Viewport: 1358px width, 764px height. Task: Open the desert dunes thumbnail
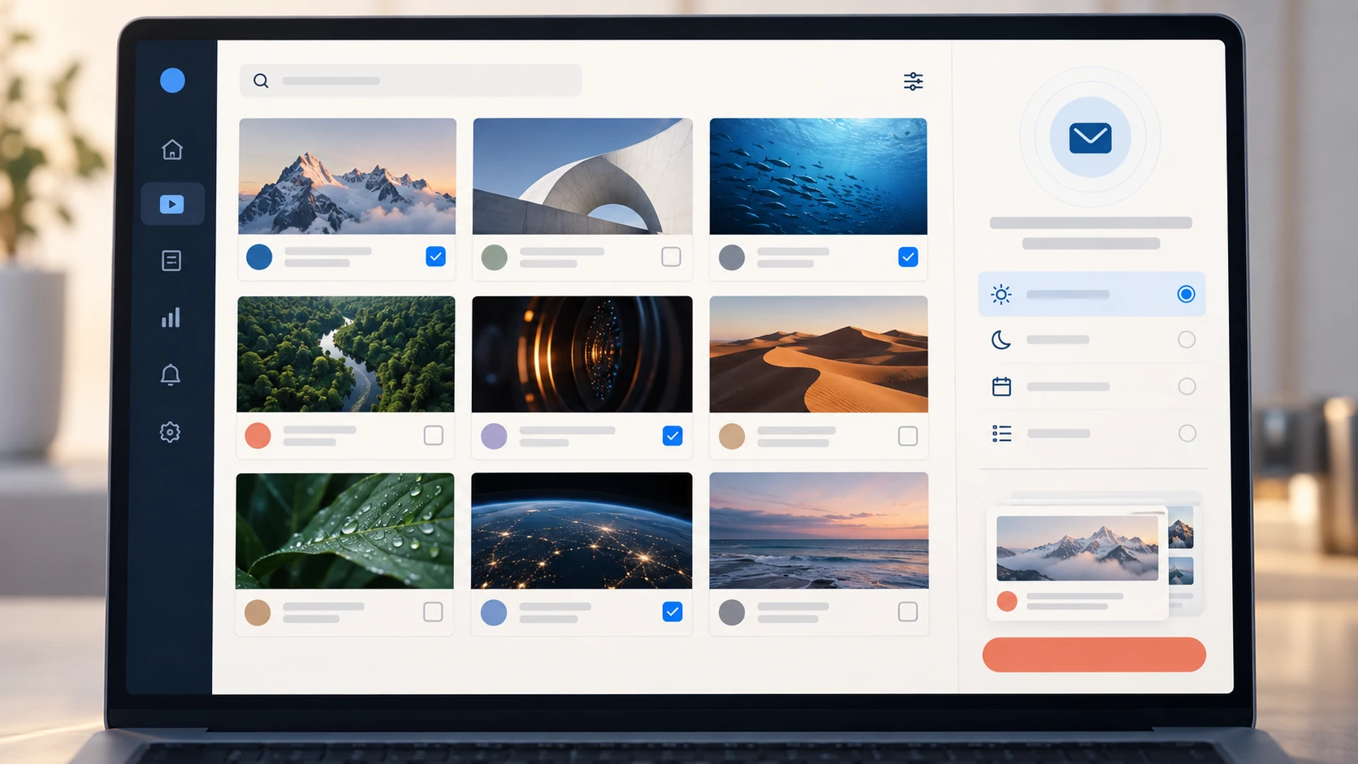pyautogui.click(x=819, y=354)
